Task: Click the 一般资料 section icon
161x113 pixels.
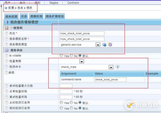Action: [7, 28]
